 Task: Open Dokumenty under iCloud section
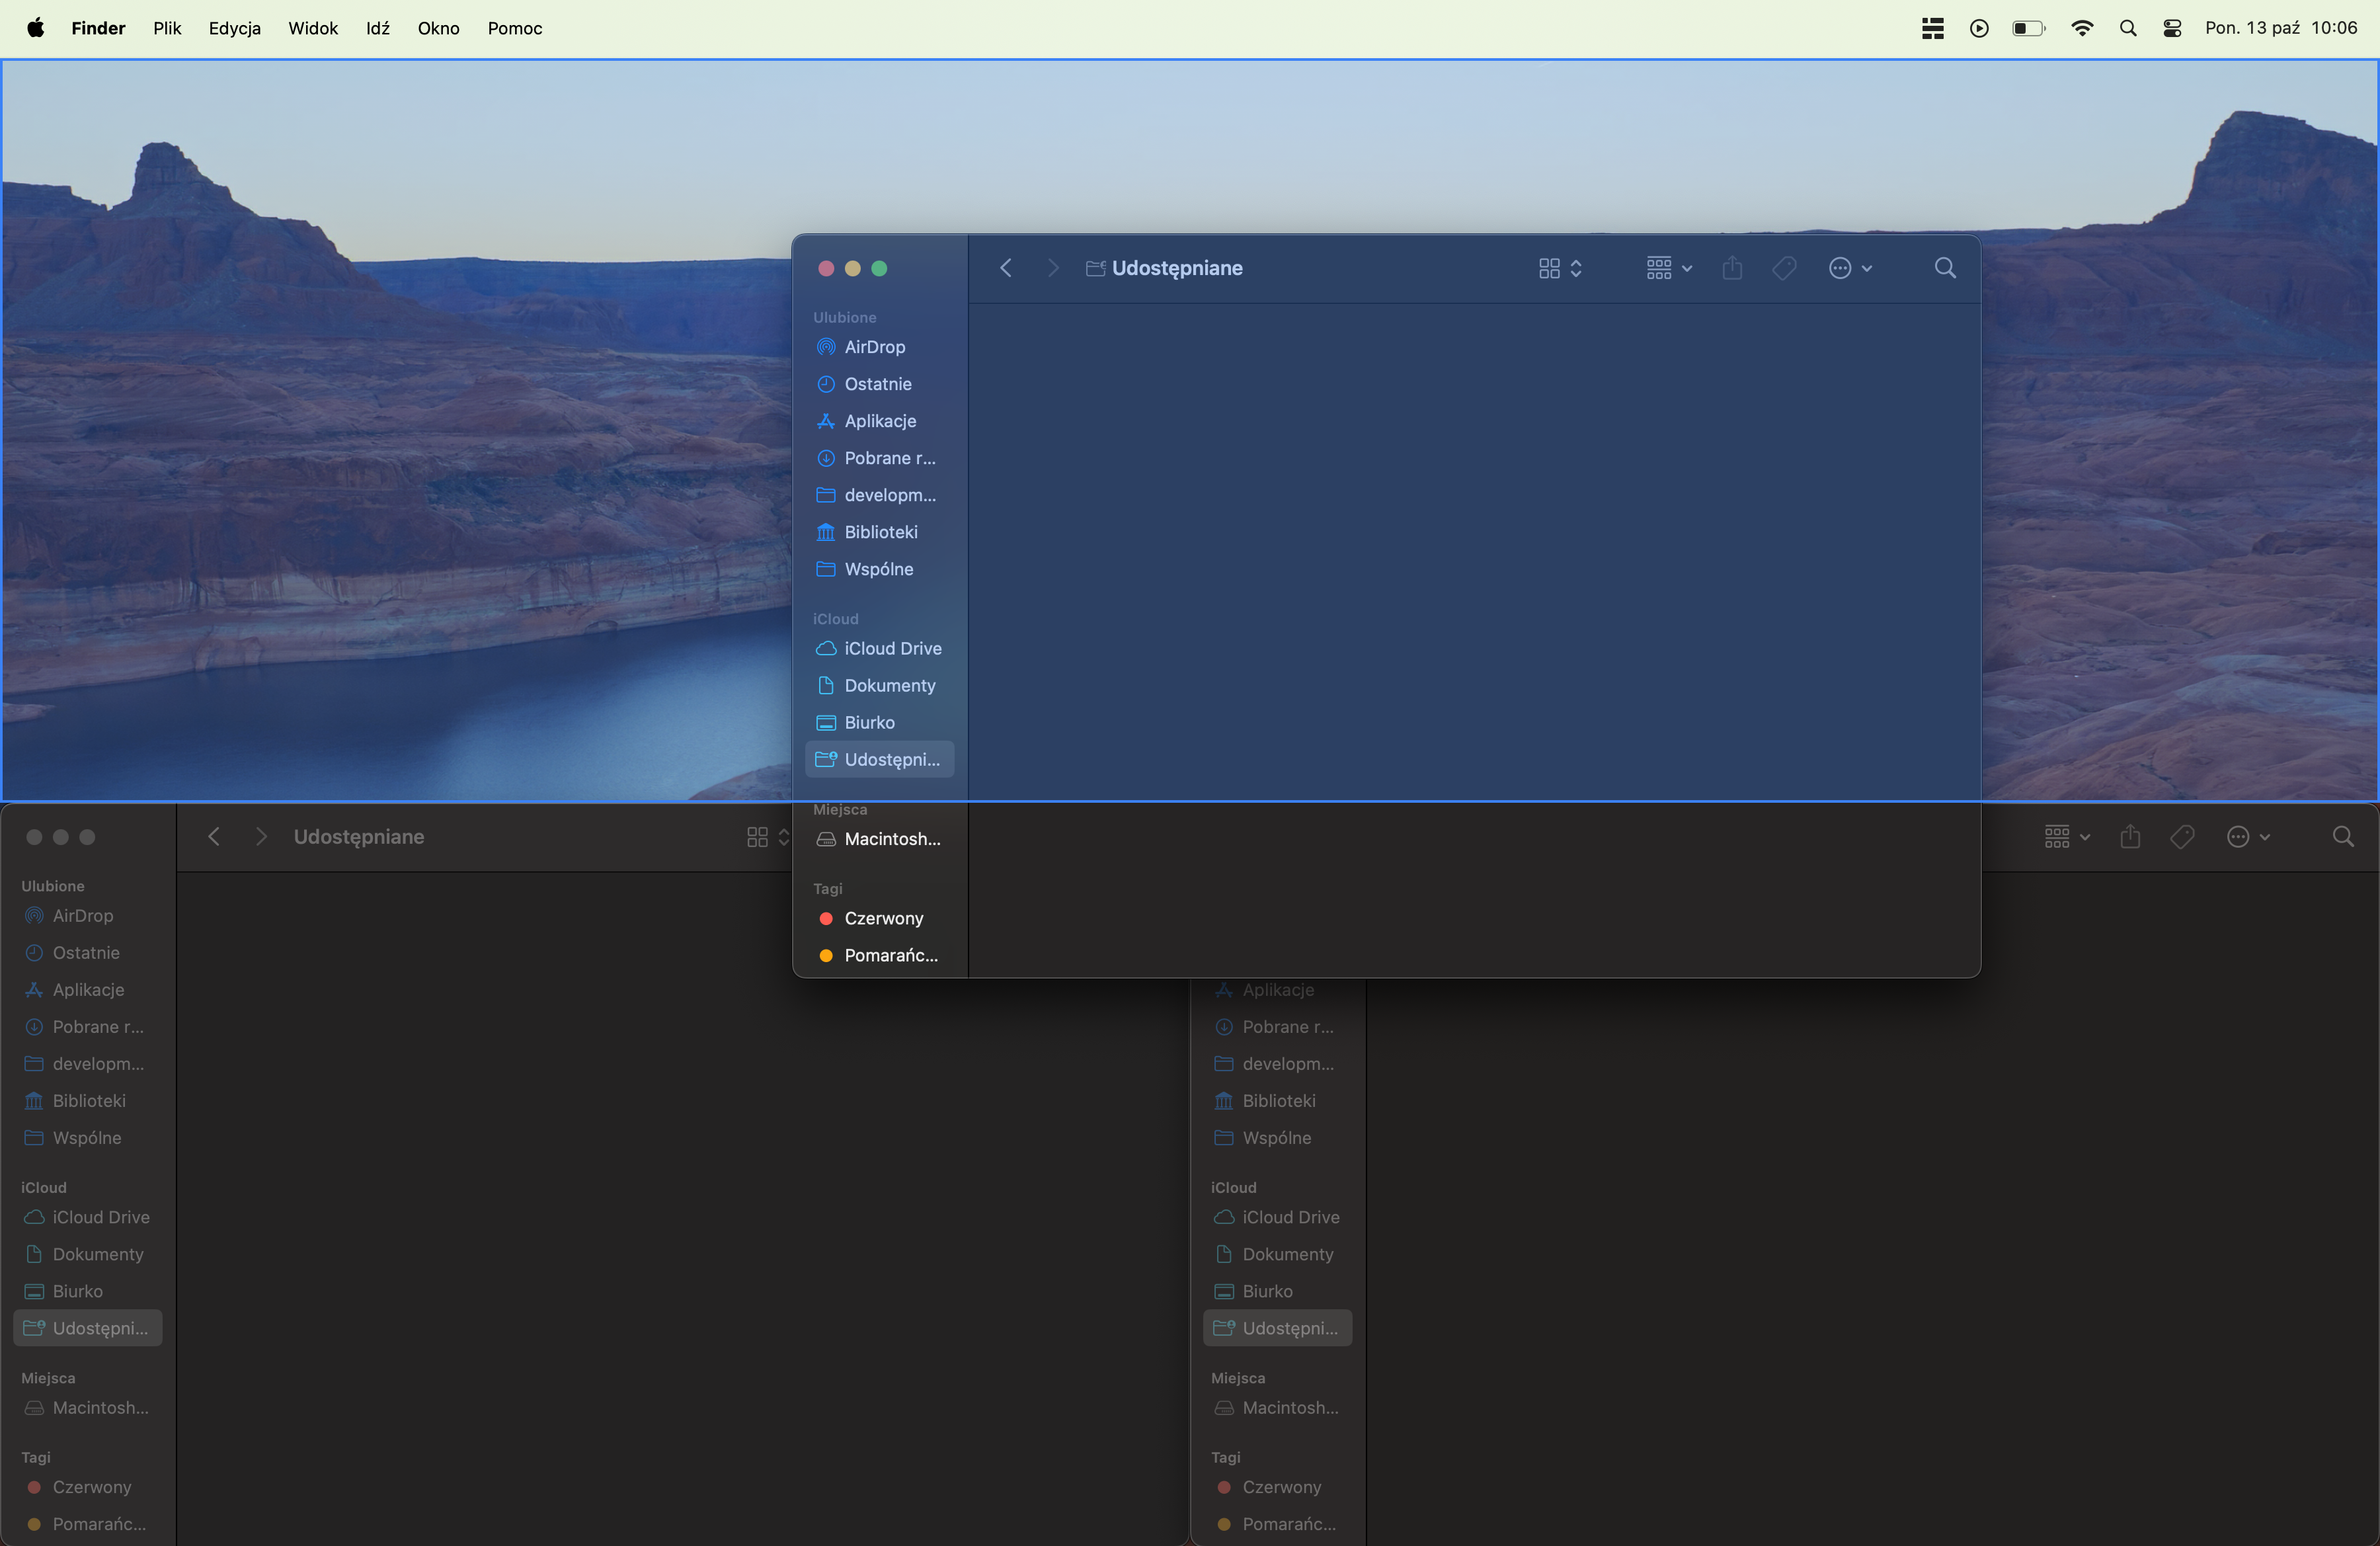coord(888,685)
